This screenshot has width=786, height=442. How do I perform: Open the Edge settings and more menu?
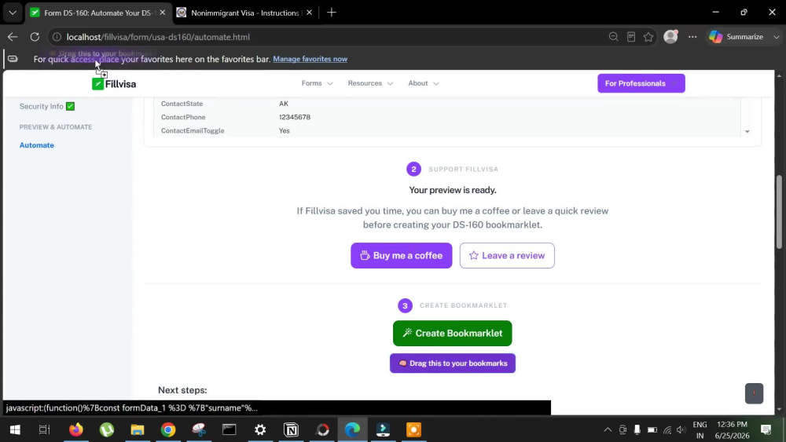(692, 37)
